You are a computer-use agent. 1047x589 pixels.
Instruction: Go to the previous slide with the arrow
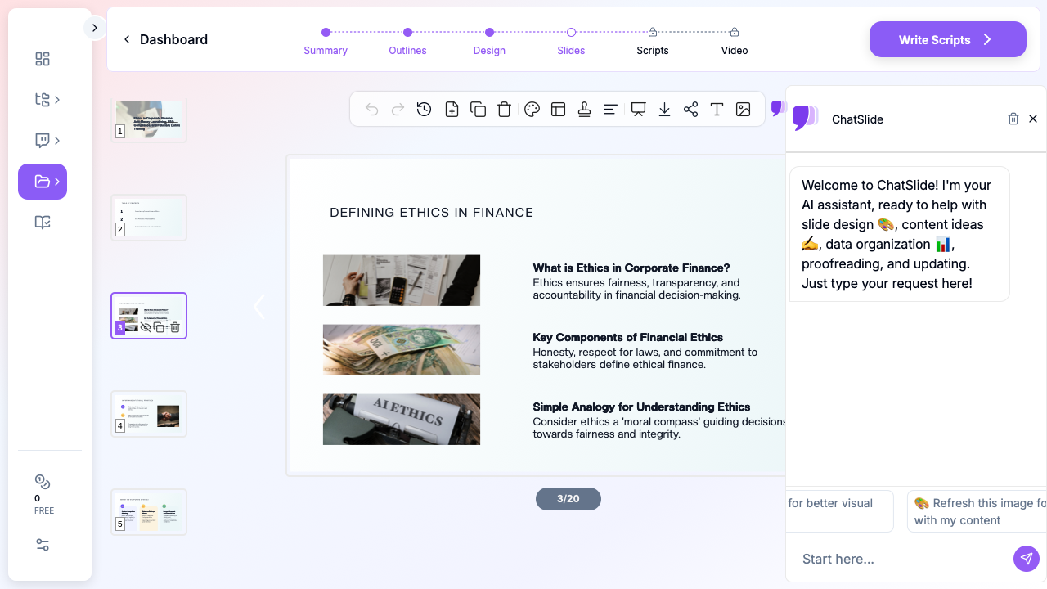[x=259, y=307]
